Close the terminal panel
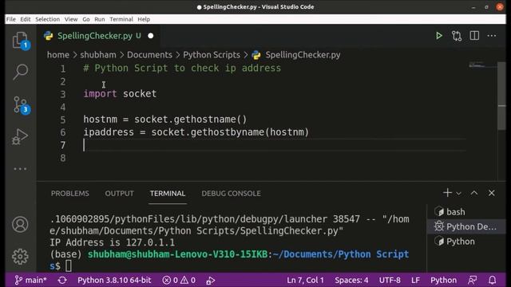The height and width of the screenshot is (287, 511). pos(492,193)
